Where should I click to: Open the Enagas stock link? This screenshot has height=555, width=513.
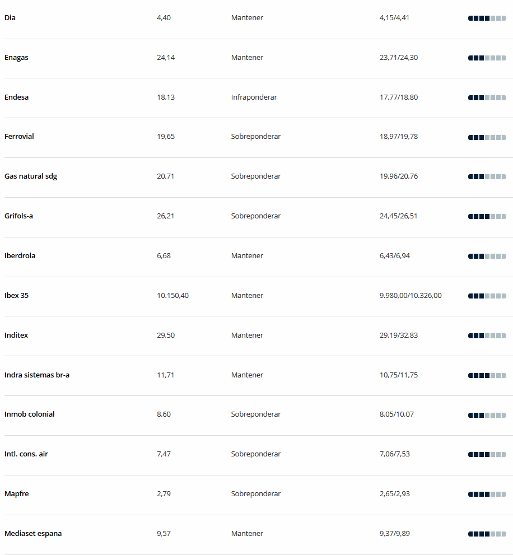pyautogui.click(x=16, y=57)
